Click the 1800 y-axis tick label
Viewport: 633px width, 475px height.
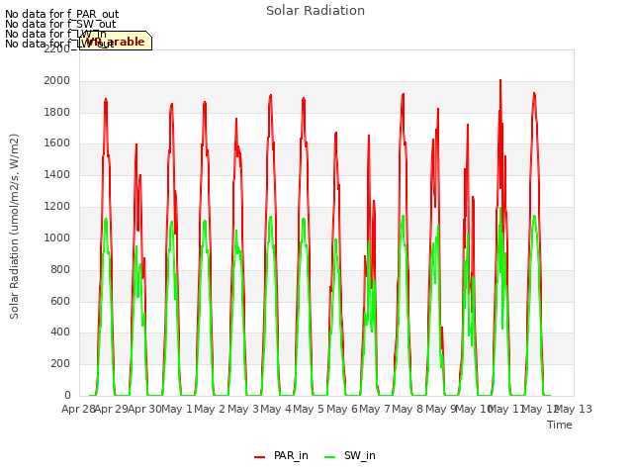[57, 112]
